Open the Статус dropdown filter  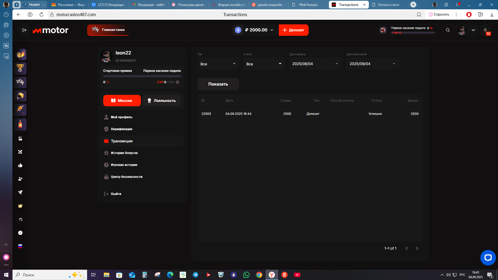click(264, 64)
